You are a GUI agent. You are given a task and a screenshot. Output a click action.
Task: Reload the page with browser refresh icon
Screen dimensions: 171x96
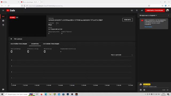click(9, 6)
